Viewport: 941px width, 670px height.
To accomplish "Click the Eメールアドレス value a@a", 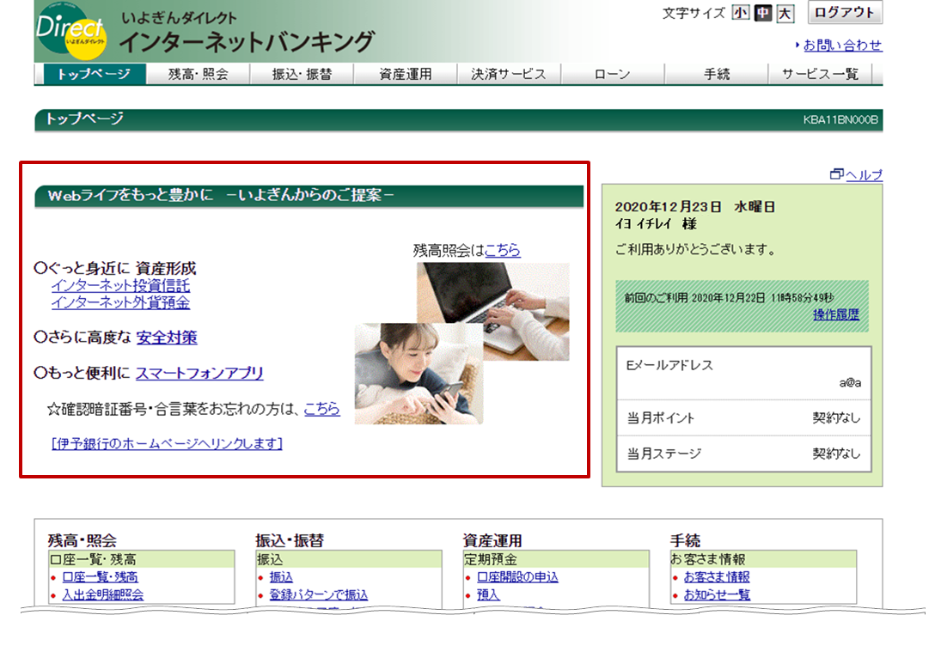I will point(851,383).
